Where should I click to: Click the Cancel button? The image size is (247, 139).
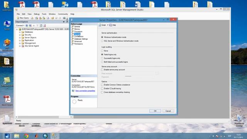pyautogui.click(x=168, y=111)
